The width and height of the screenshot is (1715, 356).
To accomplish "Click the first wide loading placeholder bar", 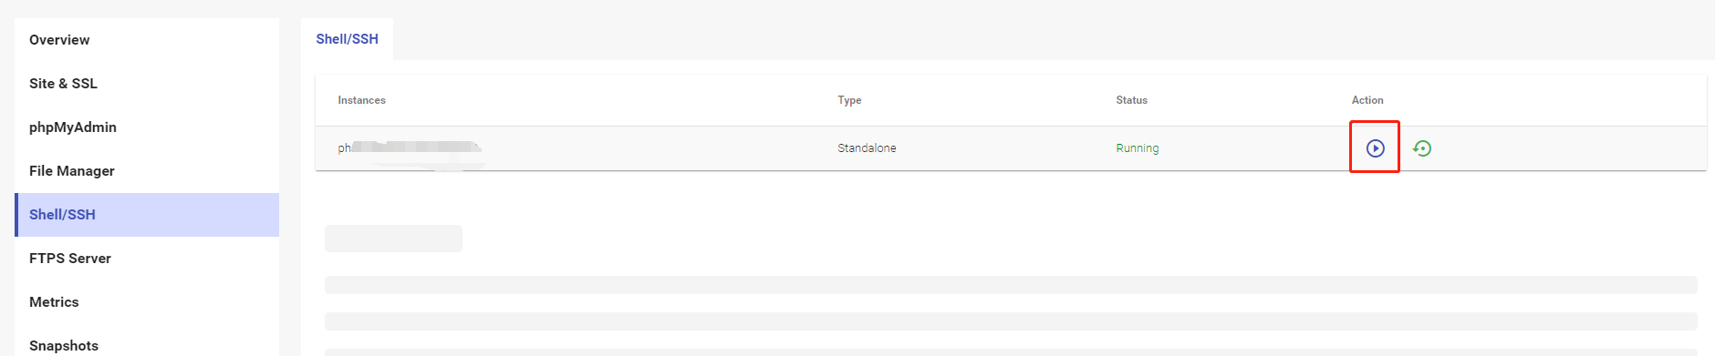I will [x=1011, y=285].
